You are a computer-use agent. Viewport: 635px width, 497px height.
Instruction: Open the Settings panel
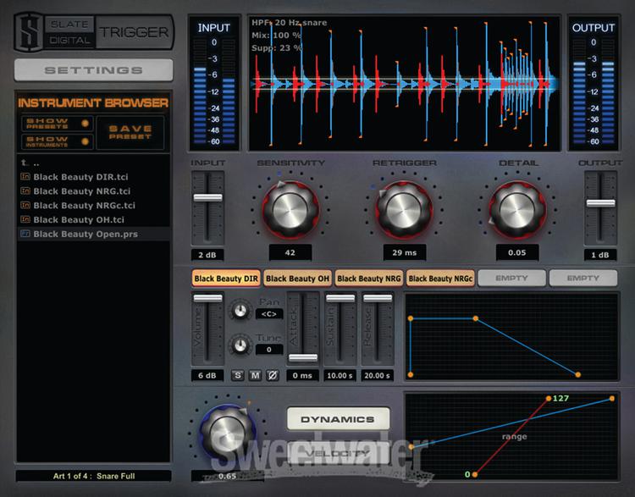click(x=93, y=70)
